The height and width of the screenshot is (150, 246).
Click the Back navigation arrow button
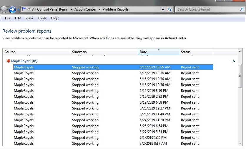coord(4,10)
